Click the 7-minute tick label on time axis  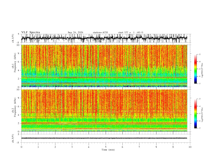point(139,147)
